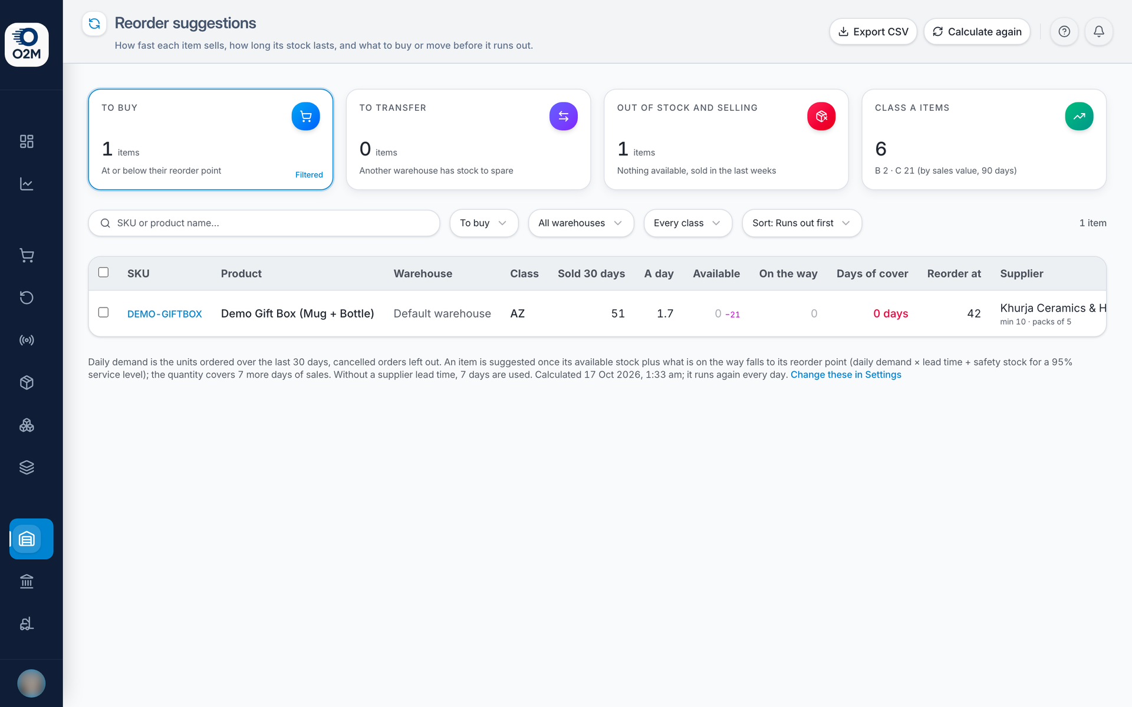The width and height of the screenshot is (1132, 707).
Task: Open the user avatar at sidebar bottom
Action: point(31,683)
